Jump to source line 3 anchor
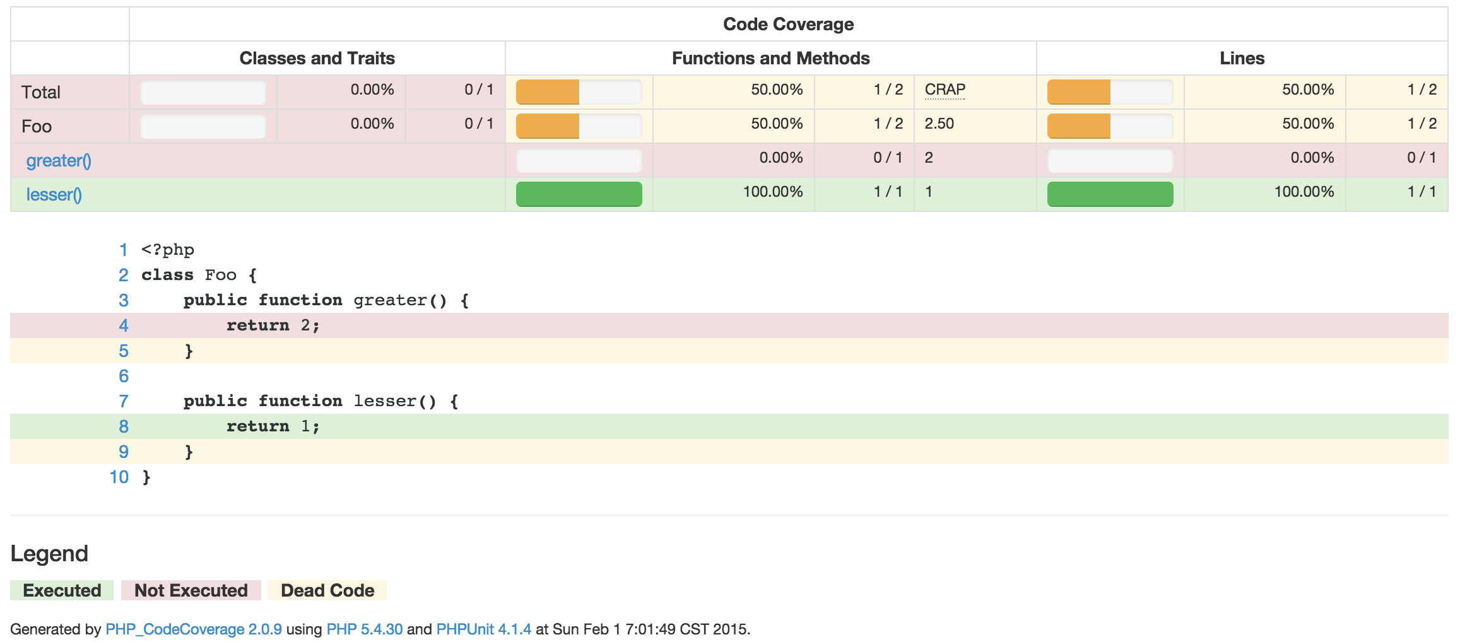Image resolution: width=1460 pixels, height=642 pixels. pos(124,300)
